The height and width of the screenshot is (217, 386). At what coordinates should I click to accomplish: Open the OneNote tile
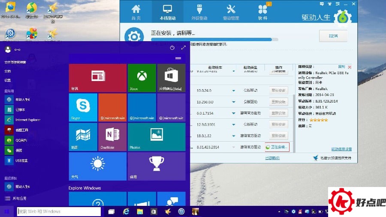(112, 137)
